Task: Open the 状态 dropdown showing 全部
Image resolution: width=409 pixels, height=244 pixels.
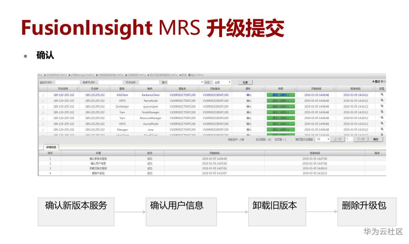Action: (222, 82)
